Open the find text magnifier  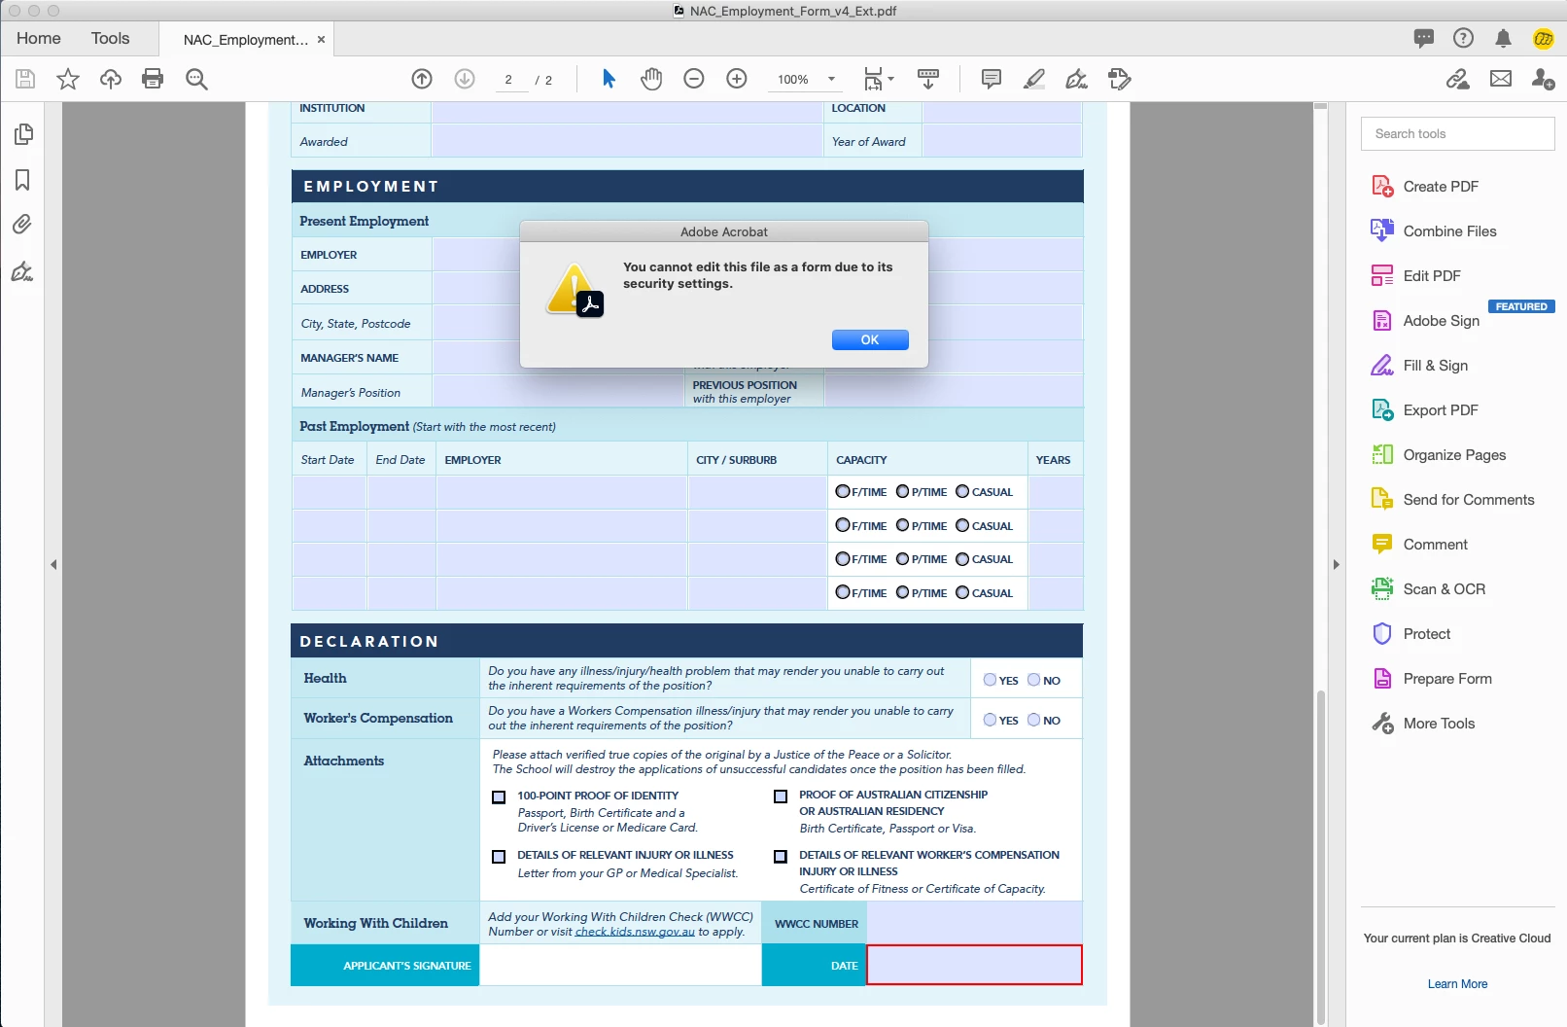(196, 79)
